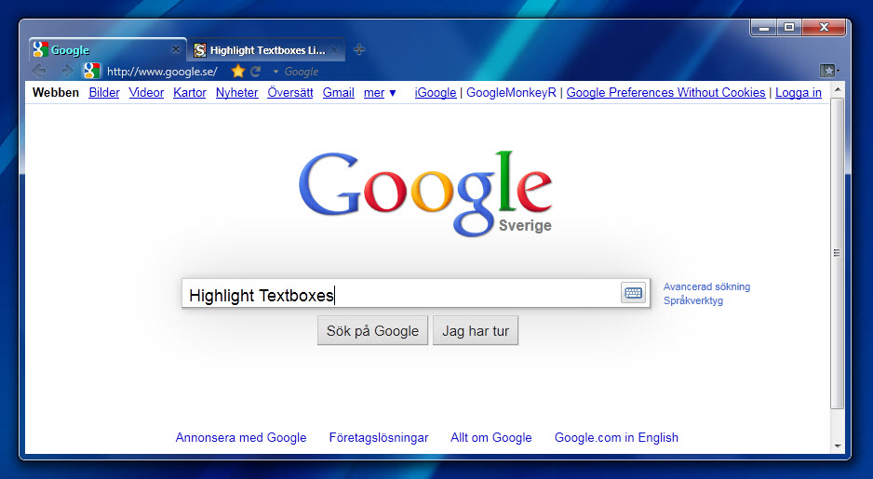Screen dimensions: 873x479
Task: Click the GoogleMonkeyR text
Action: tap(511, 93)
